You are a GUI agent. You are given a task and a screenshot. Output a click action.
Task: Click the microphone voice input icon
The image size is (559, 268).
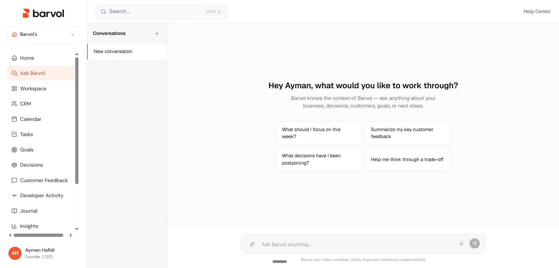[x=461, y=243]
